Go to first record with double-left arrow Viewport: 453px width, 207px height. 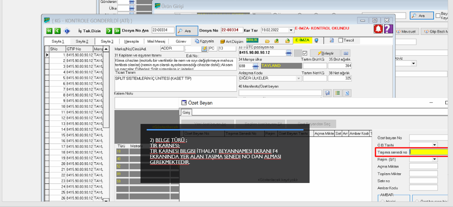pos(49,31)
